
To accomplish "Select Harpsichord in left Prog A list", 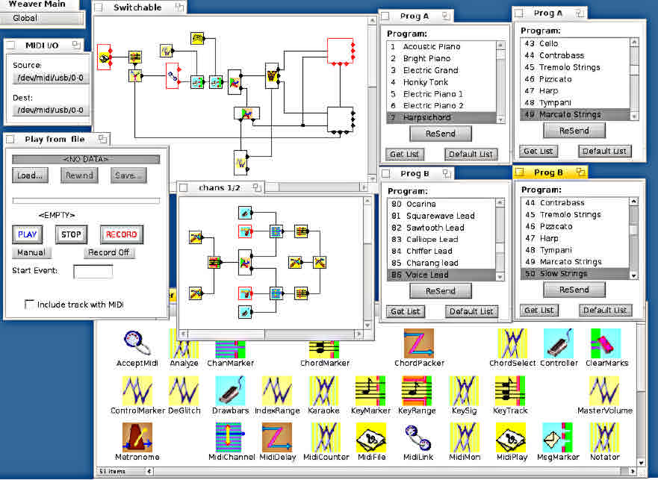I will [x=441, y=117].
